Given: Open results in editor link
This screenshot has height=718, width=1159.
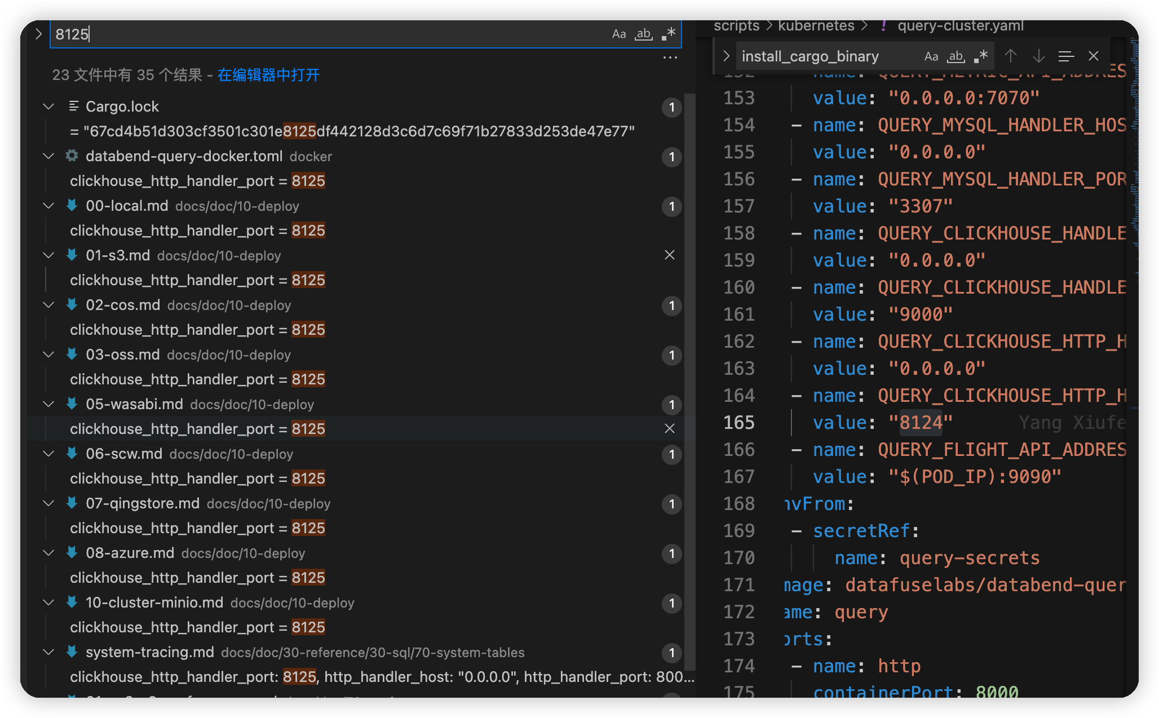Looking at the screenshot, I should coord(268,75).
